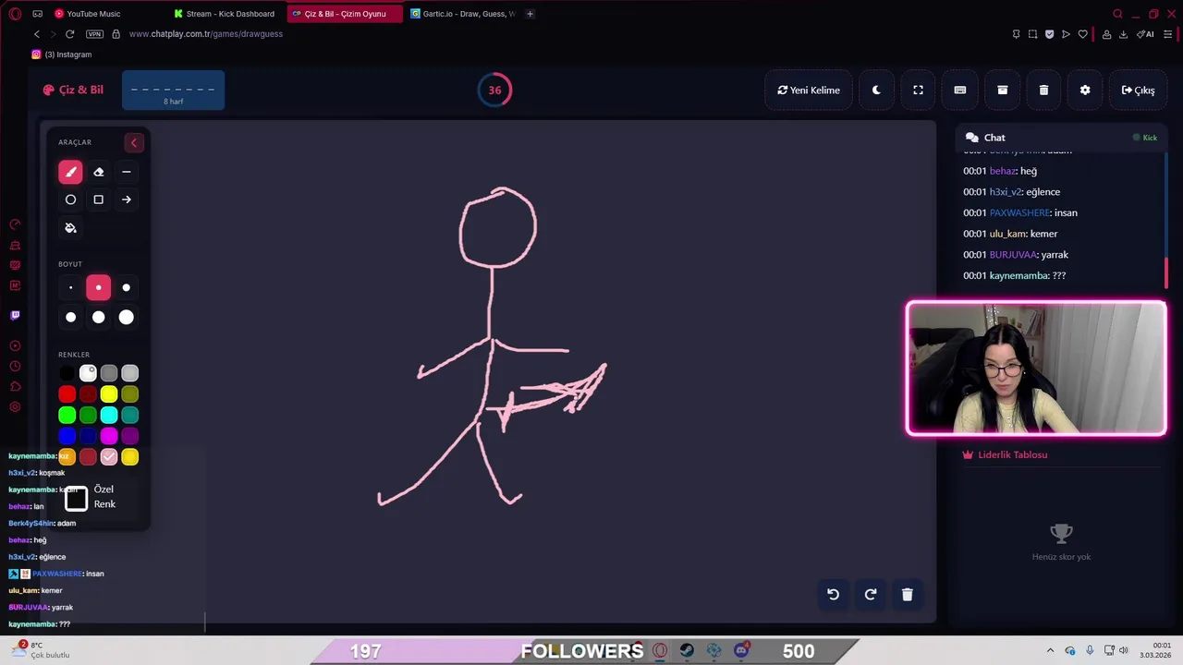1183x665 pixels.
Task: Open the game settings gear
Action: 1085,90
